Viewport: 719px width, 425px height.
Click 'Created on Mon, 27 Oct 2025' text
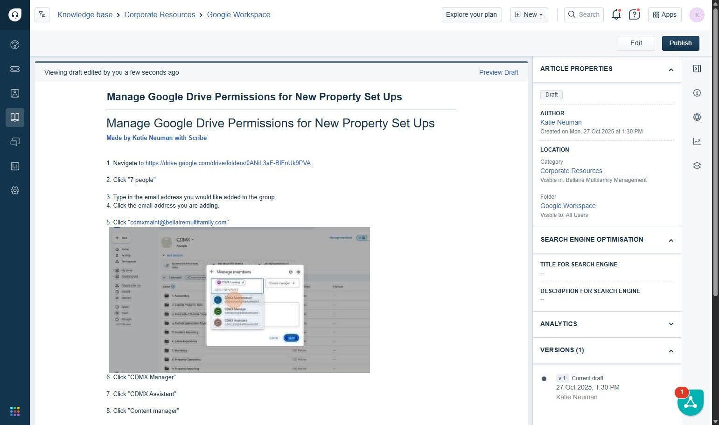click(592, 132)
